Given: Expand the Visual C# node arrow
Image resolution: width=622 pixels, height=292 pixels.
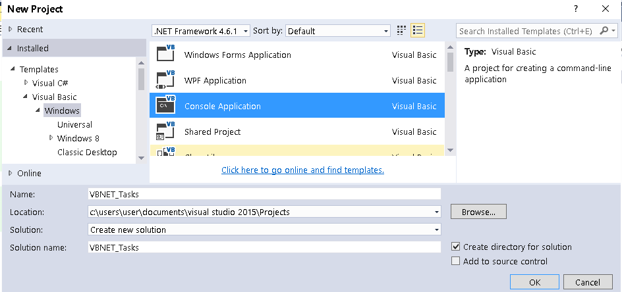Looking at the screenshot, I should point(26,83).
